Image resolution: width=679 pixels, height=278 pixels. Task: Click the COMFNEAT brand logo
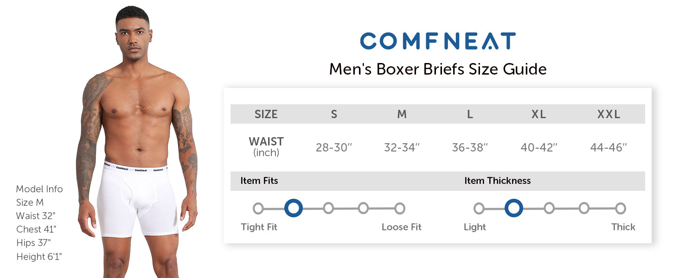(x=438, y=41)
